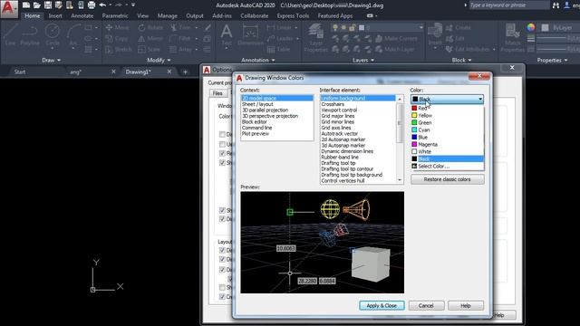580x326 pixels.
Task: Select the Polyline tool
Action: [30, 35]
